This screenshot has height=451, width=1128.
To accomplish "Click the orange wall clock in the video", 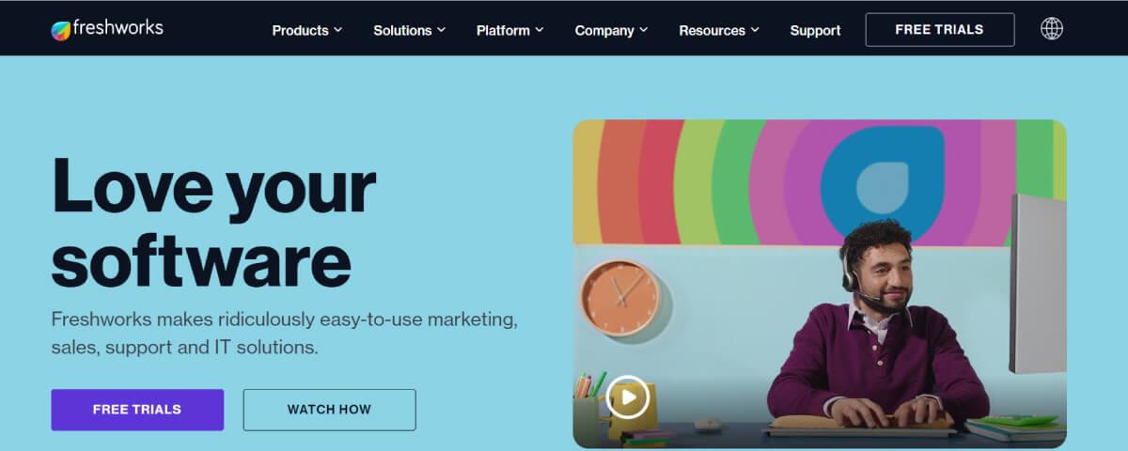I will click(x=619, y=298).
